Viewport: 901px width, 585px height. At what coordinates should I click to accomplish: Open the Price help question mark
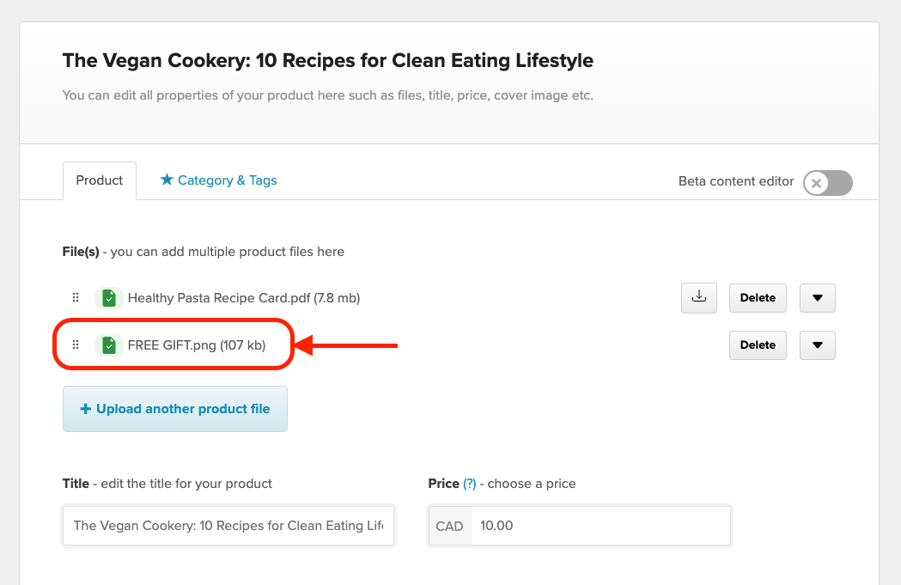(x=468, y=484)
